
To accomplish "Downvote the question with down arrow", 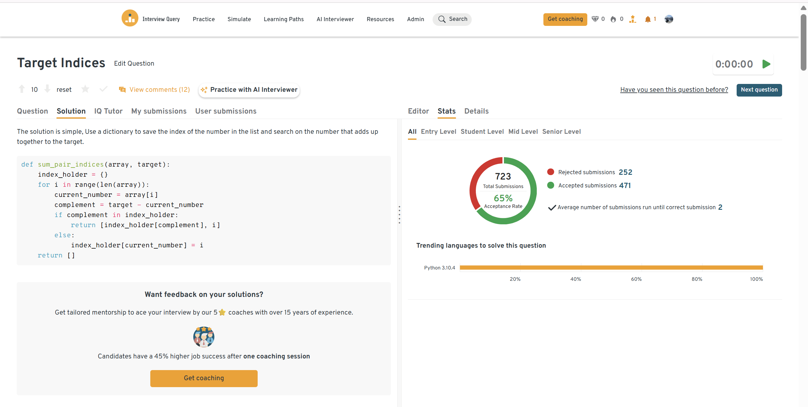I will 47,89.
